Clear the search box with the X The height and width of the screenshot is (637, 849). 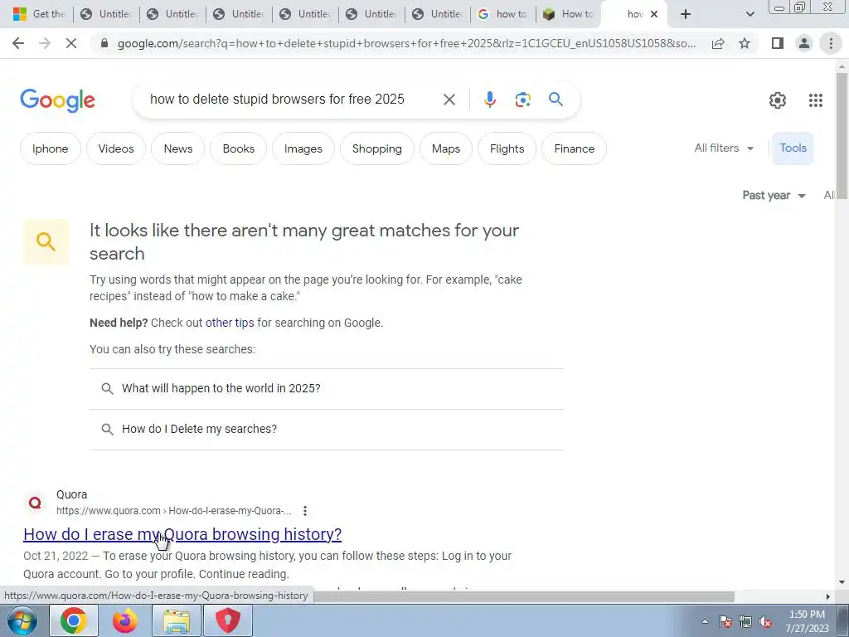(449, 100)
